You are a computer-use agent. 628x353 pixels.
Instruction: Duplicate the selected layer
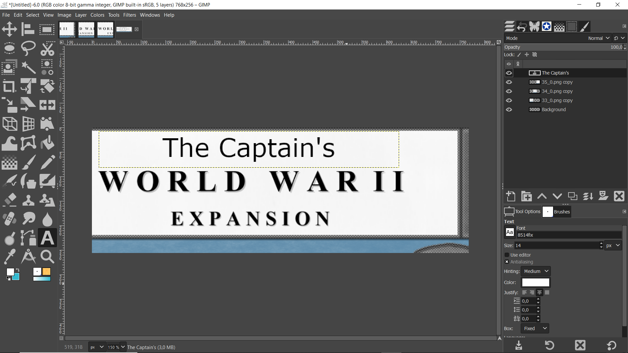(572, 196)
